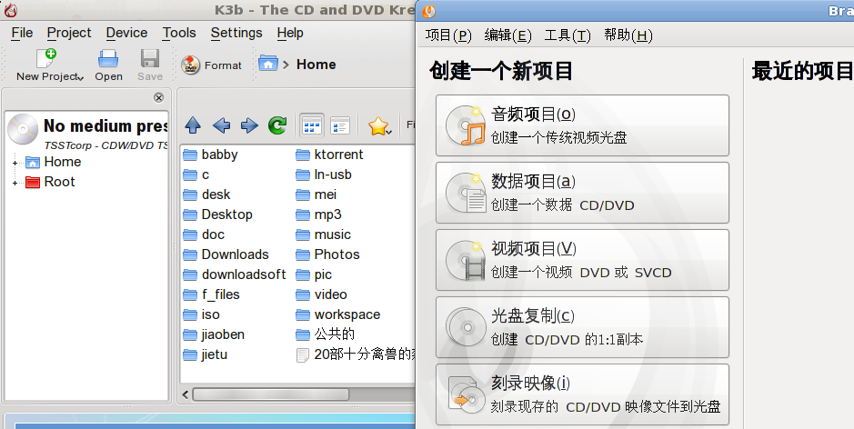Click the Format disc button
This screenshot has height=429, width=854.
(212, 65)
